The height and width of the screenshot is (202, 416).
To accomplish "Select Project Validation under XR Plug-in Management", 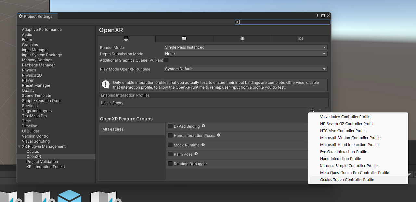I will [42, 161].
